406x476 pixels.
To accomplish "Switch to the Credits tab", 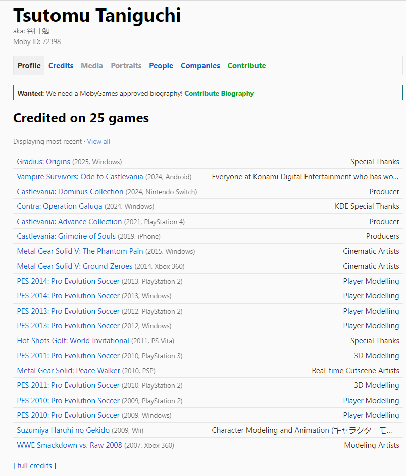I will (x=61, y=66).
